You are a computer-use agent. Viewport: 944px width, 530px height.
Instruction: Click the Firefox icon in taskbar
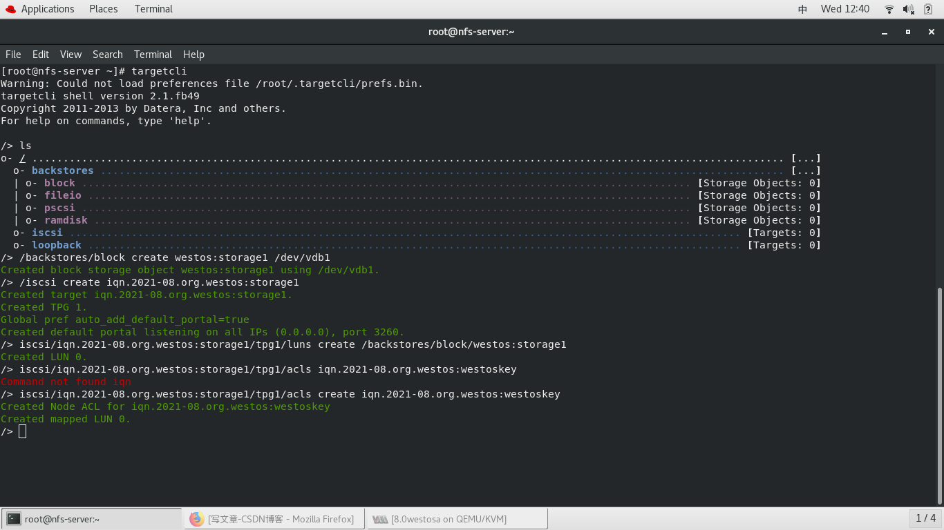[x=197, y=519]
